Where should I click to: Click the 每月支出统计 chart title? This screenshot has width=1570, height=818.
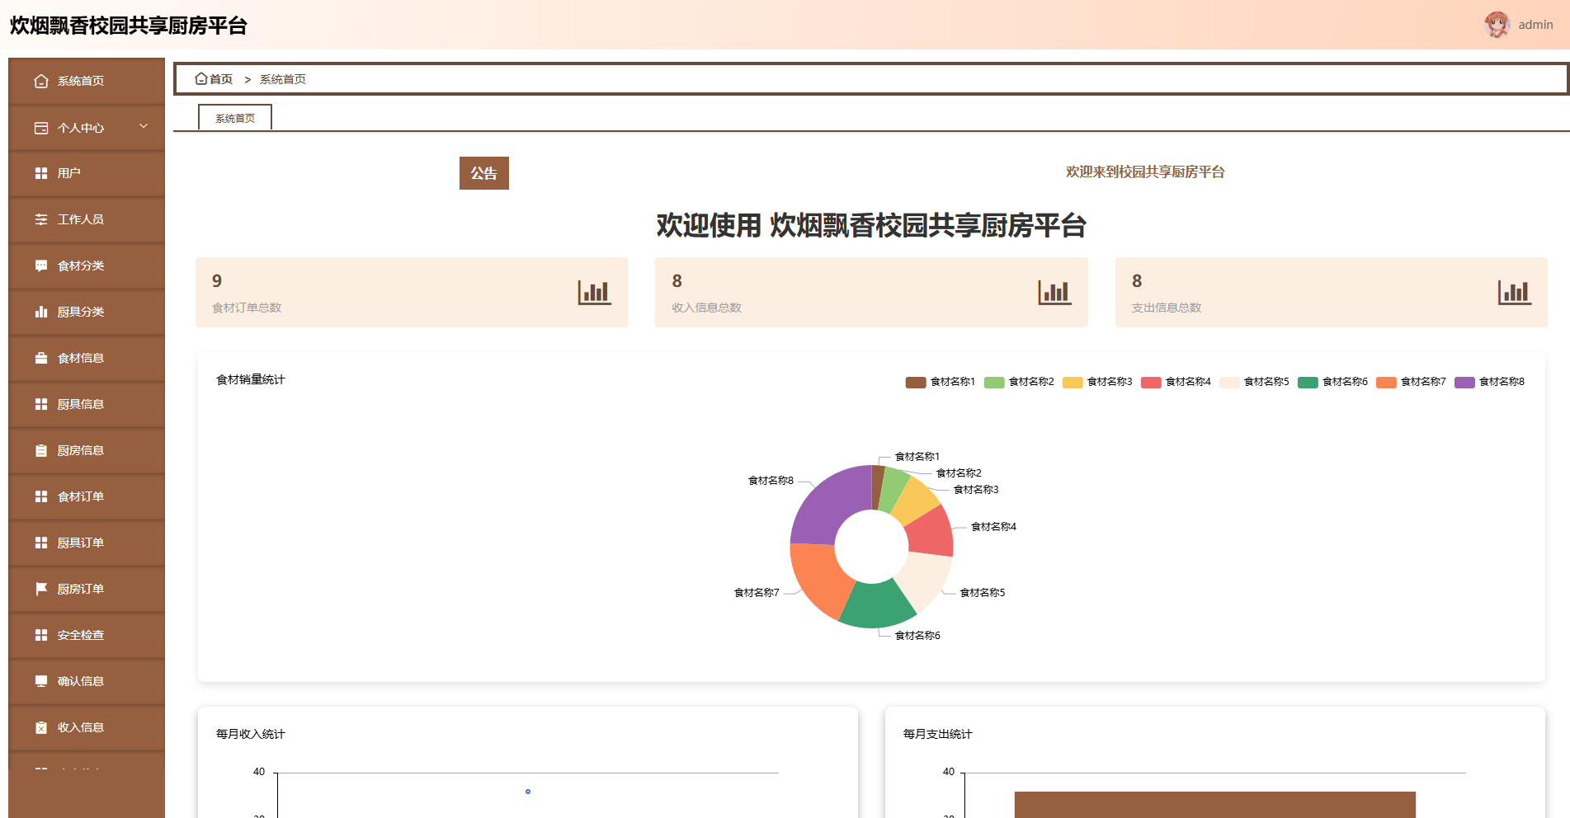pos(938,734)
